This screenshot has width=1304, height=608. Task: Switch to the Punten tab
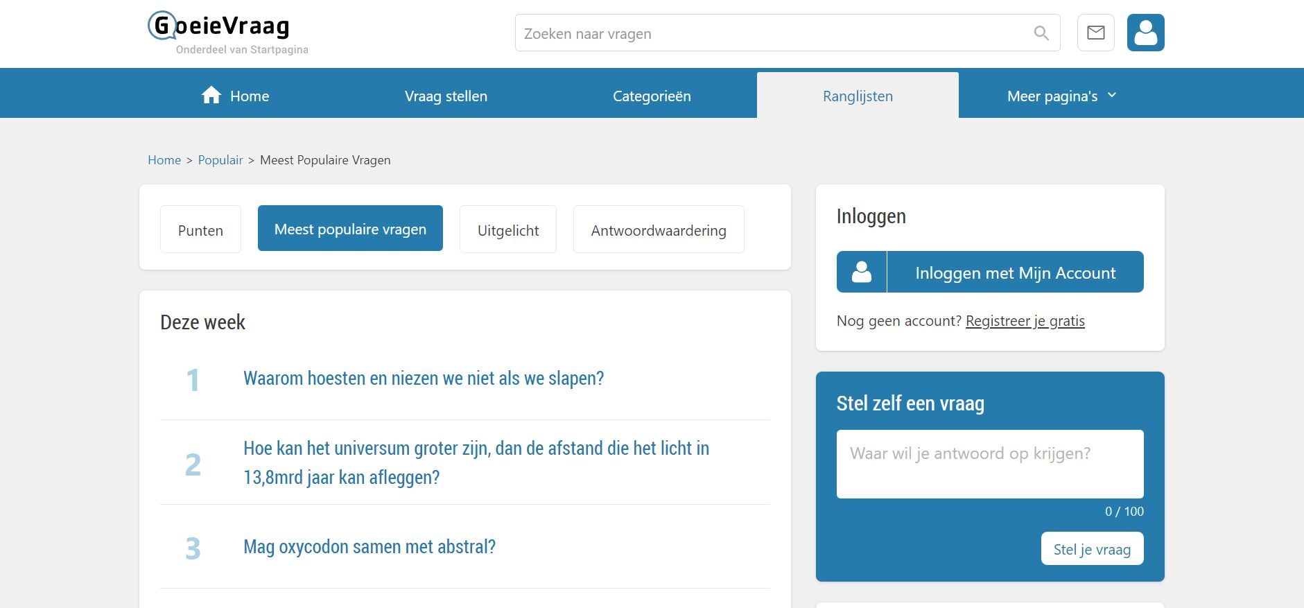200,229
